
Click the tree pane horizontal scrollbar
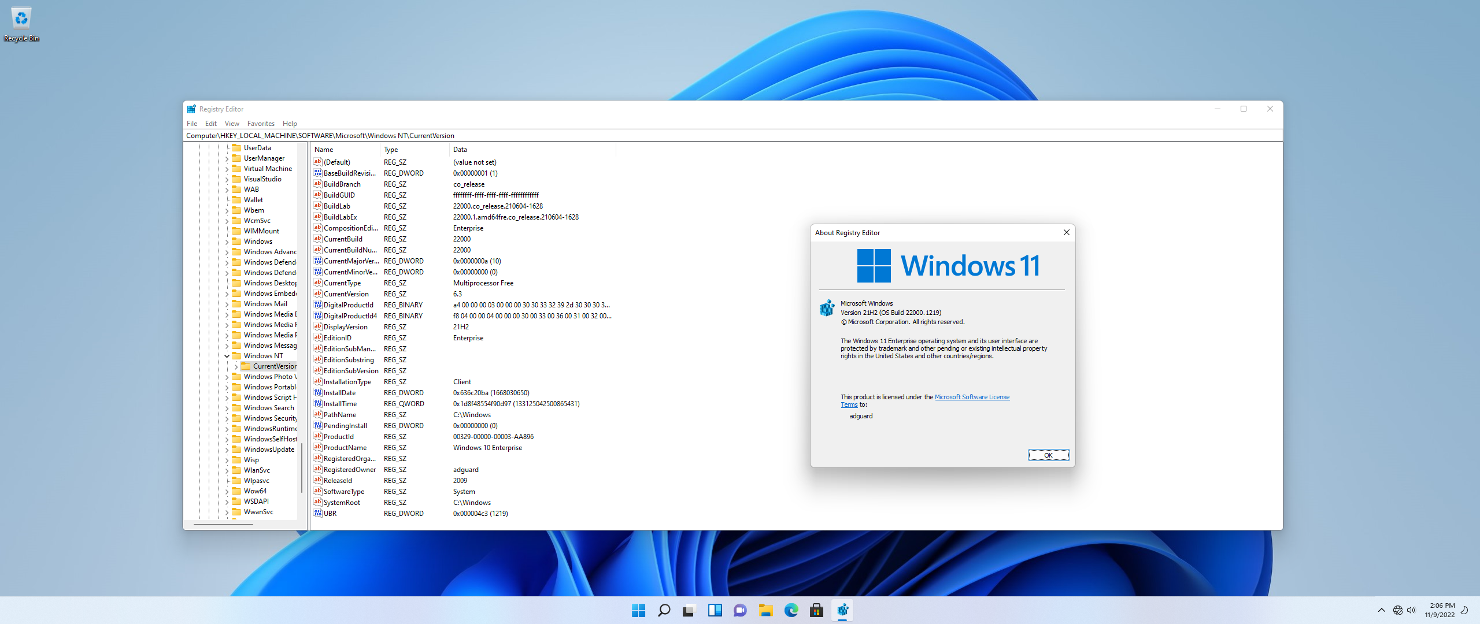[224, 524]
